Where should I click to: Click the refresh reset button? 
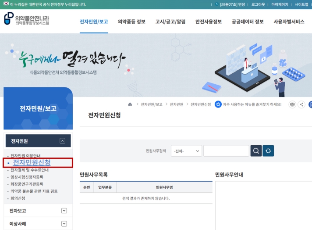[268, 151]
